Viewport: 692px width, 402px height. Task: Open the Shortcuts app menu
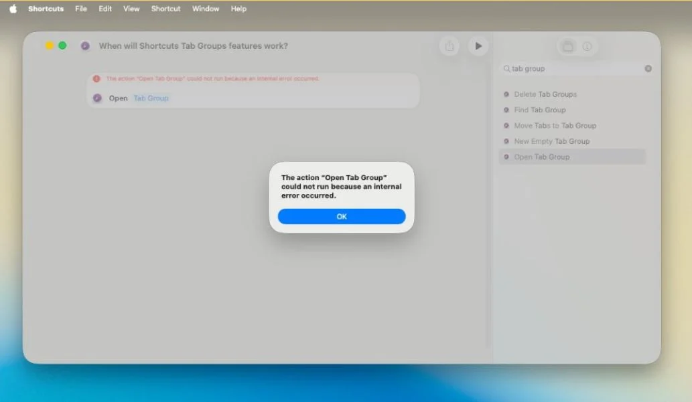(x=46, y=9)
